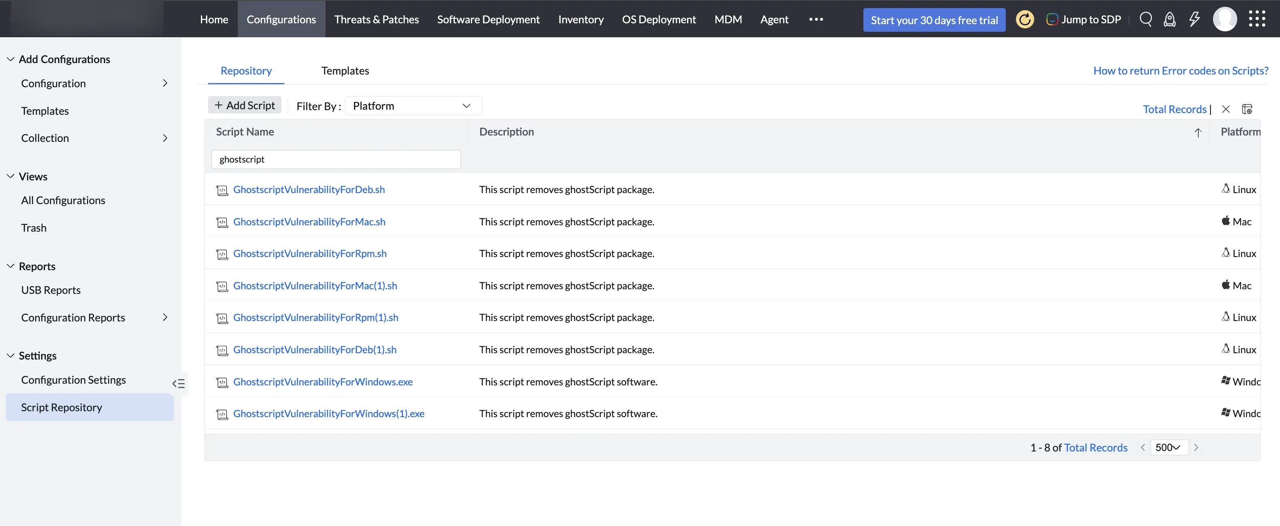Click script icon beside GhostscriptVulnerabilityForWindows.exe

click(x=222, y=382)
